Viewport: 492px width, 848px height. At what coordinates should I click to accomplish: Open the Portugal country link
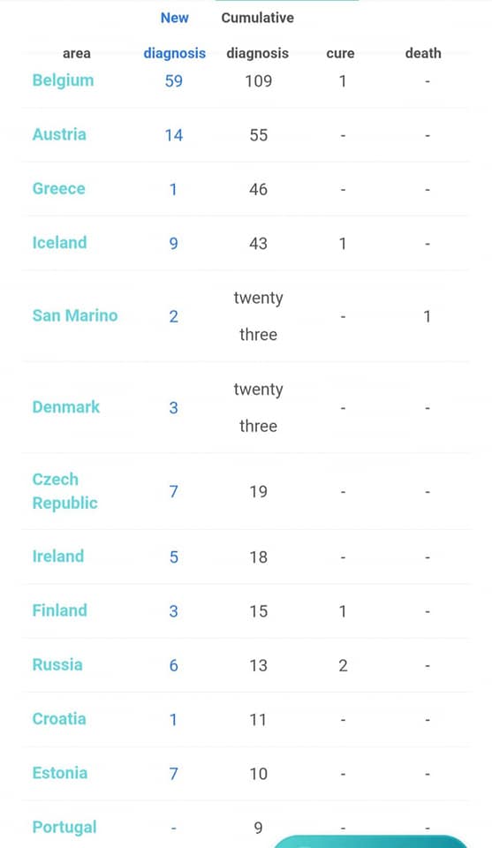tap(64, 828)
